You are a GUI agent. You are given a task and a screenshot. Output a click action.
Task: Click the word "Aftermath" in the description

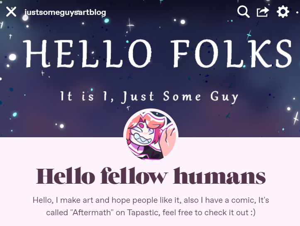coord(92,212)
